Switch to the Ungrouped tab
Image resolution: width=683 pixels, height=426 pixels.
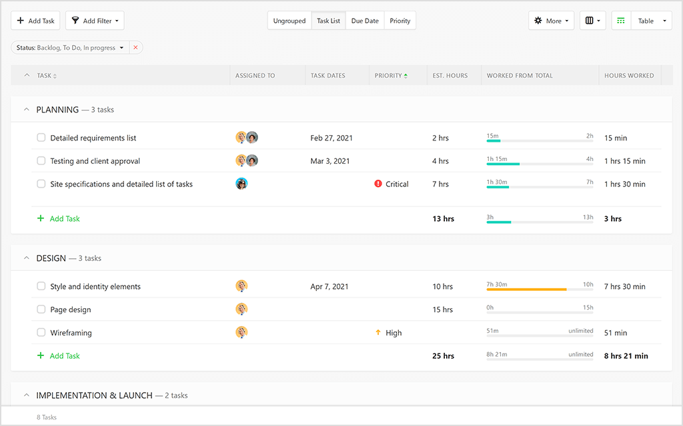click(x=289, y=21)
